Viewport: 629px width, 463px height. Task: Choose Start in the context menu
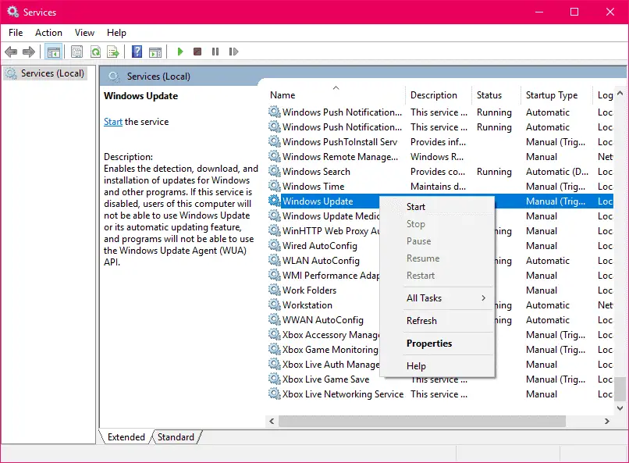coord(437,207)
